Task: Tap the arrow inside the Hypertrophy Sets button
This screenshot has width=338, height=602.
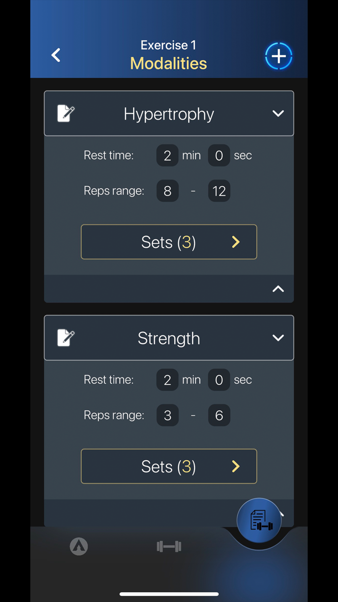Action: click(235, 242)
